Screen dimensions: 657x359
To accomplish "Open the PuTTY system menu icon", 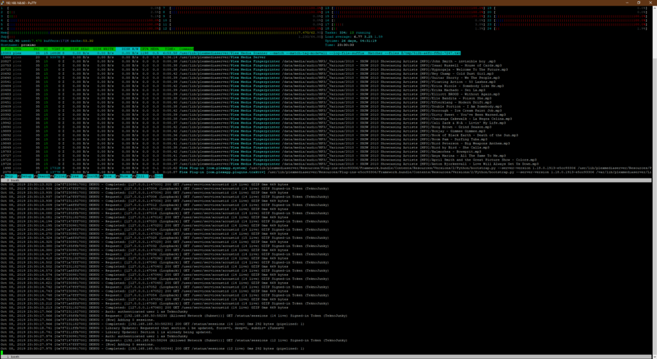I will coord(3,3).
